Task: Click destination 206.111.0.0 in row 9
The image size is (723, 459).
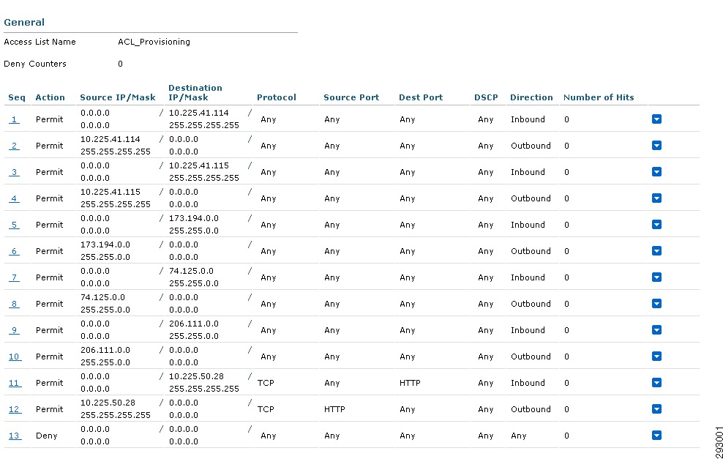Action: tap(194, 324)
